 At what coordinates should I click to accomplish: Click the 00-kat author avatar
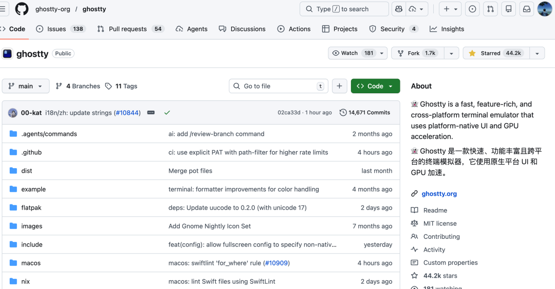[13, 113]
